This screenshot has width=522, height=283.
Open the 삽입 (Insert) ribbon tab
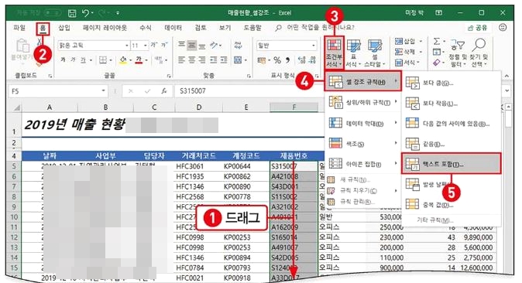point(64,28)
